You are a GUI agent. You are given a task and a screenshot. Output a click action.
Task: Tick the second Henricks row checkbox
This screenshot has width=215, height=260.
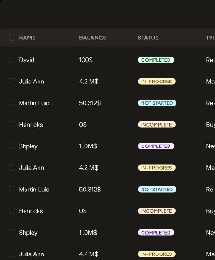coord(12,211)
